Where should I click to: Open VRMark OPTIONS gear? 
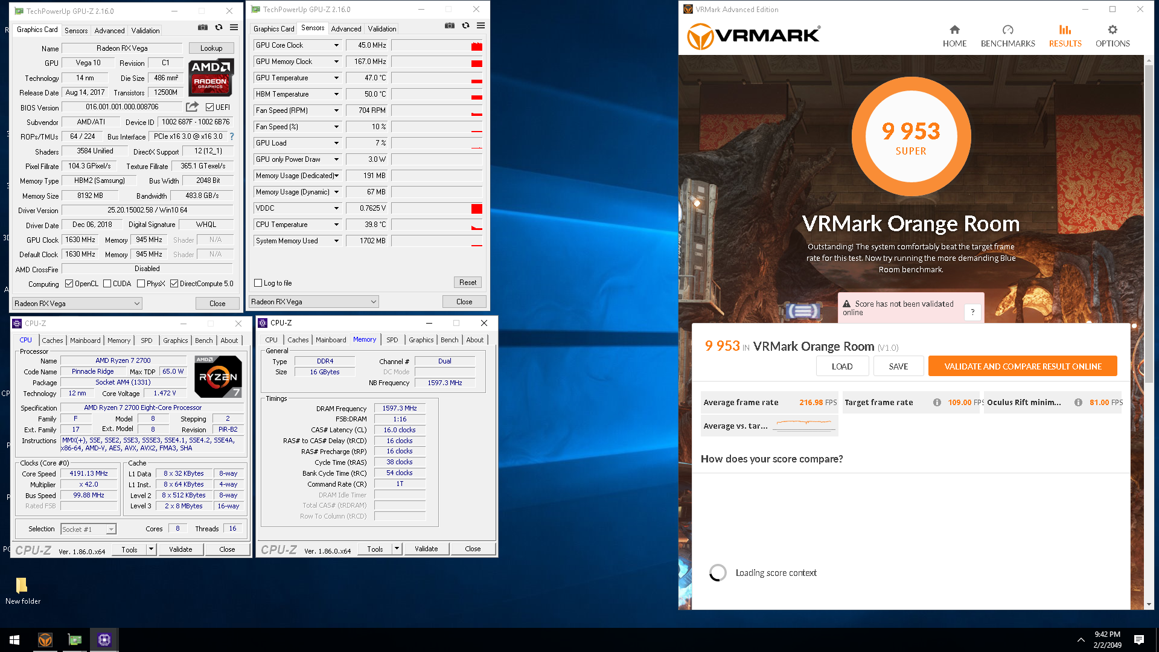click(x=1113, y=36)
